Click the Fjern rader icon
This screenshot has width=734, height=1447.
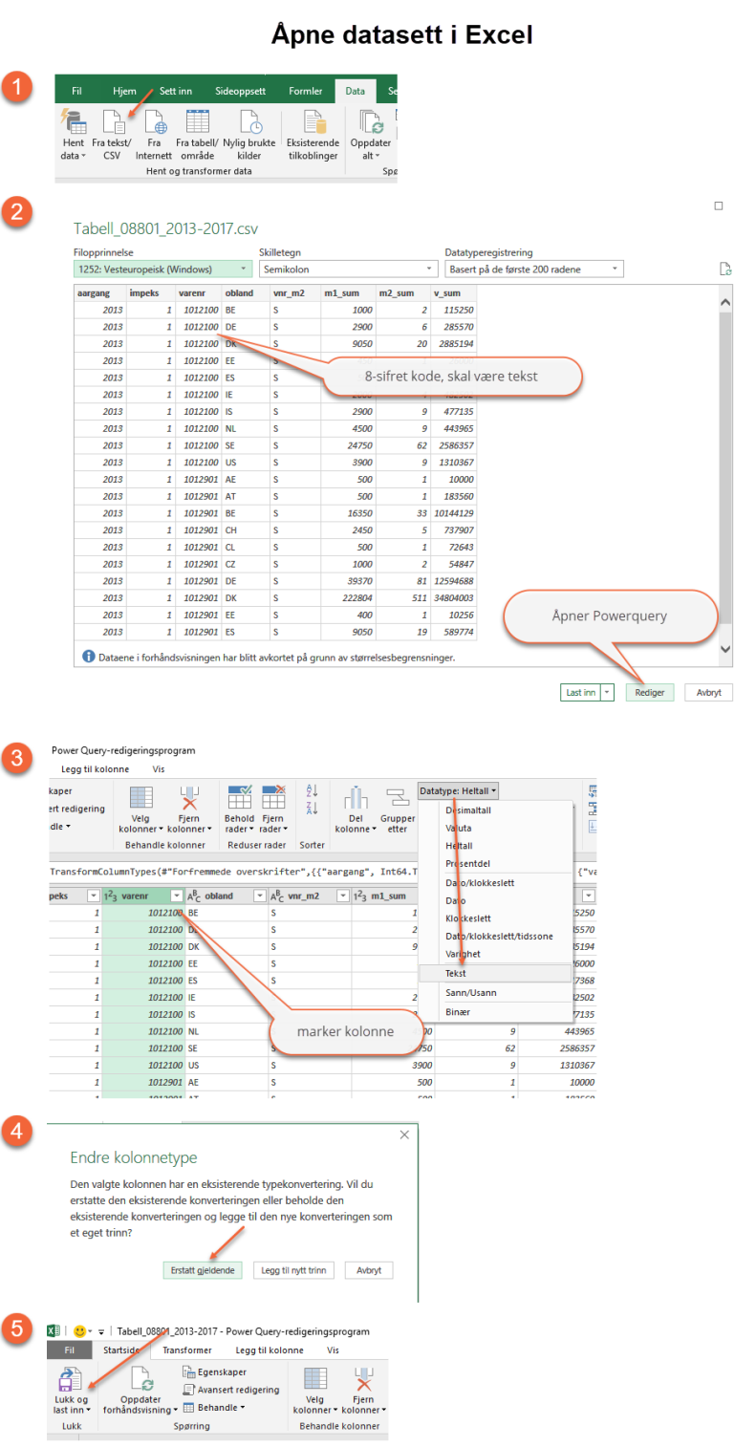pyautogui.click(x=273, y=799)
